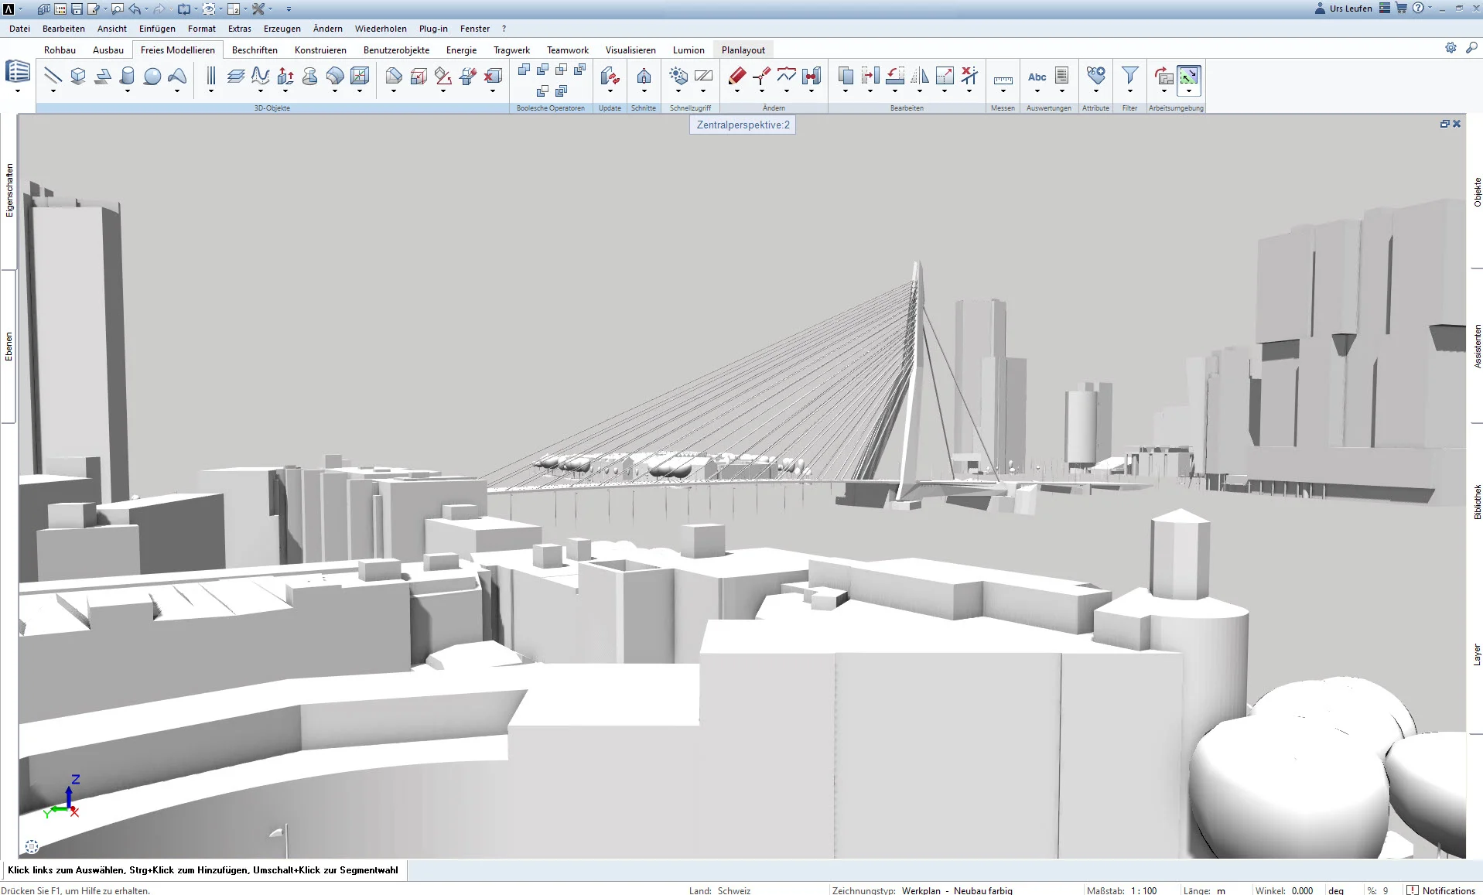Click the Notifications button in status bar
The height and width of the screenshot is (895, 1483).
1441,890
